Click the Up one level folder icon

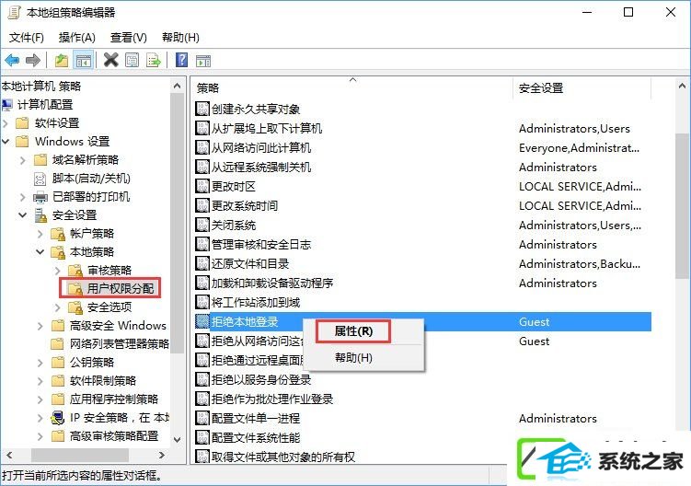(62, 60)
